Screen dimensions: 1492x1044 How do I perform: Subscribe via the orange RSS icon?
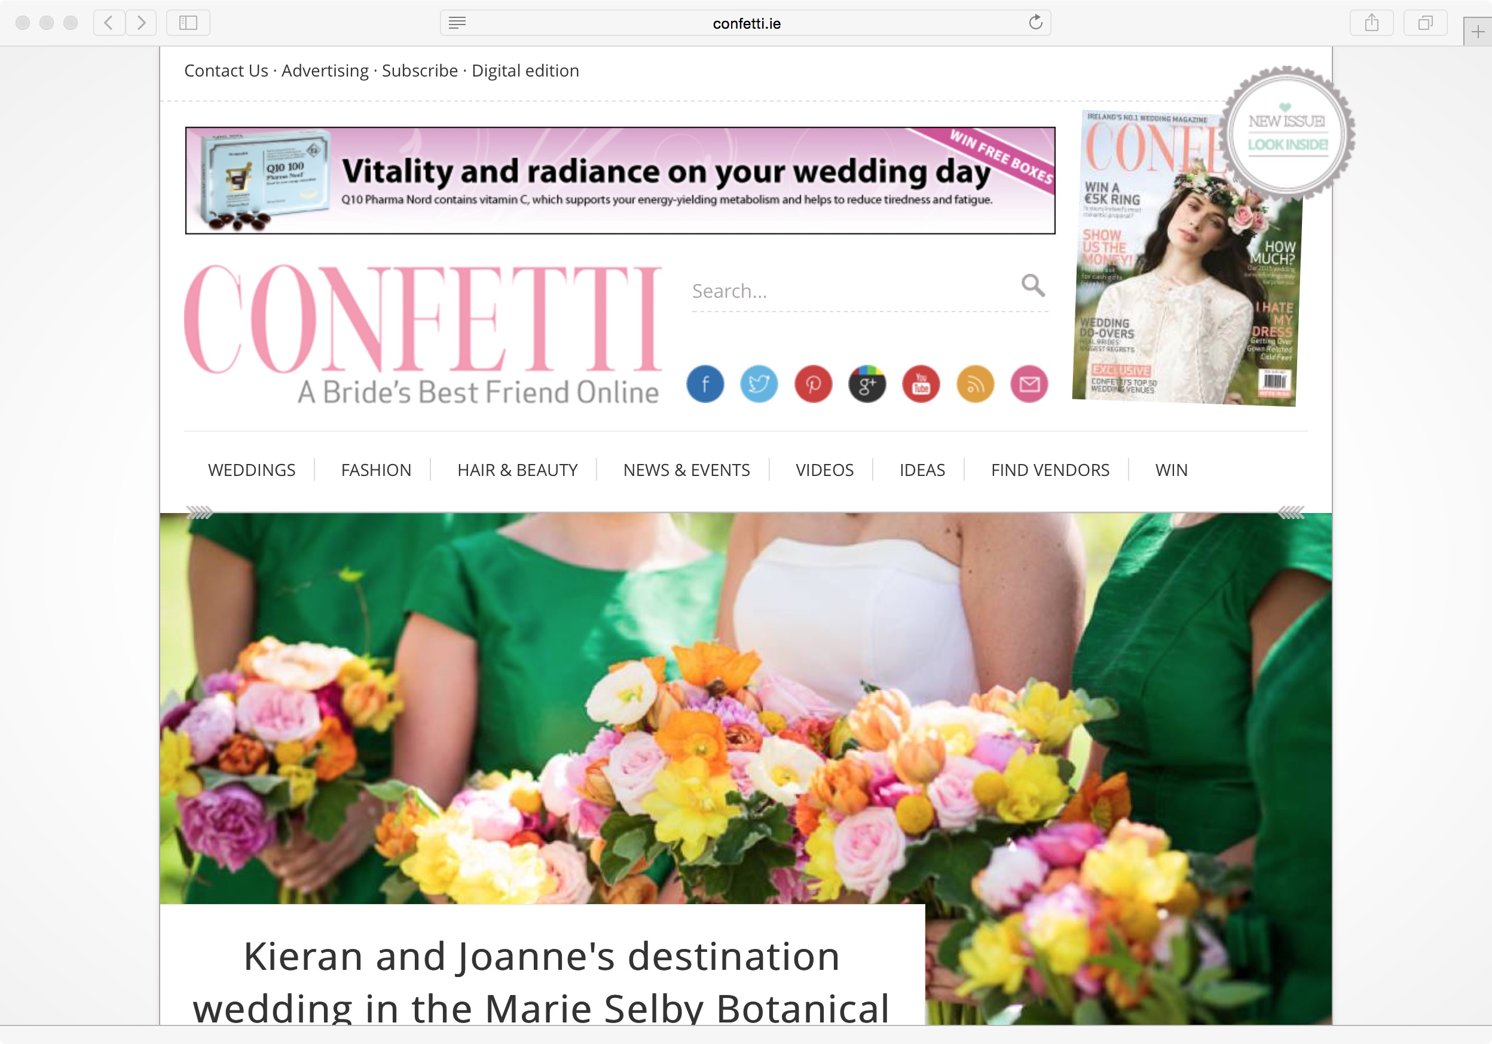[975, 384]
